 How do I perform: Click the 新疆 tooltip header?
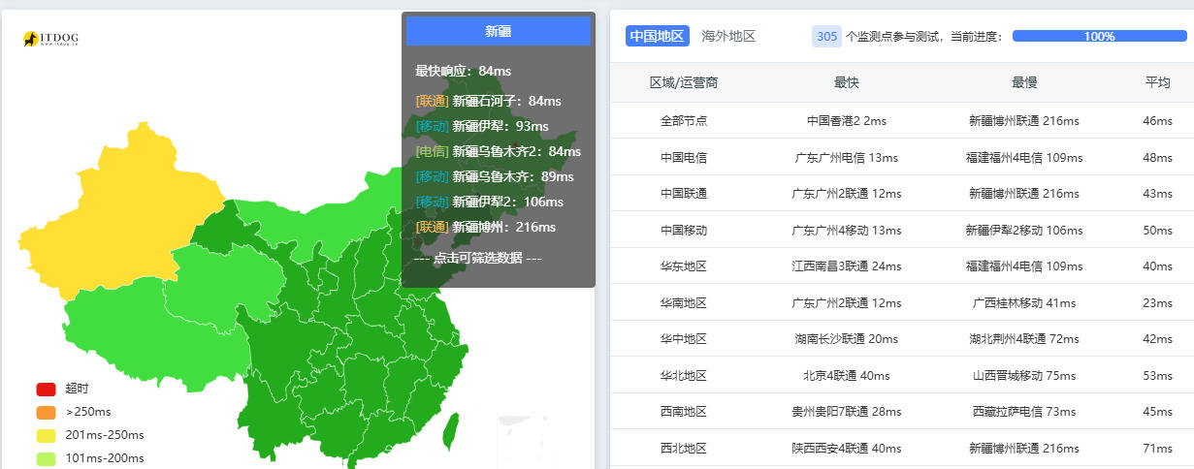[x=498, y=31]
